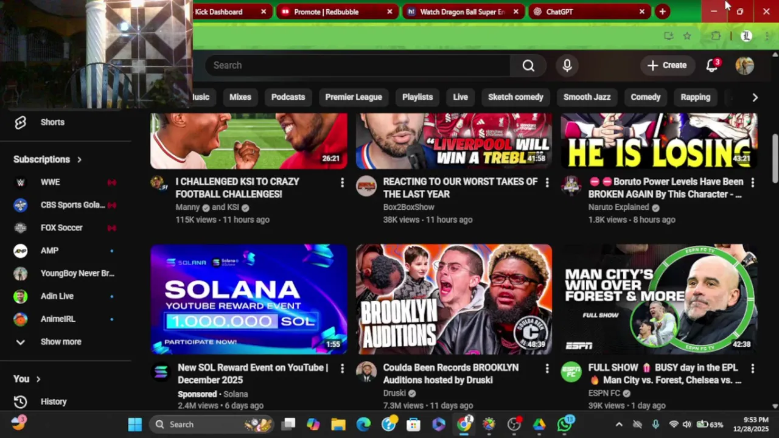Open Naruto Explained channel avatar

[571, 186]
